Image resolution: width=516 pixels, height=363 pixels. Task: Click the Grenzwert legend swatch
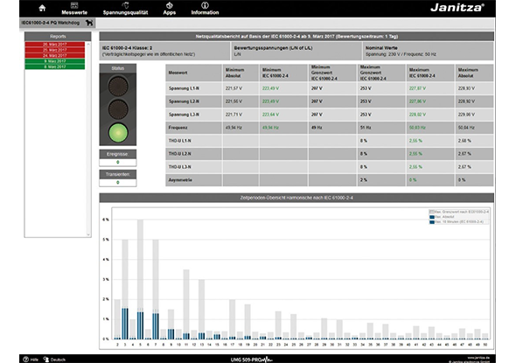(432, 212)
